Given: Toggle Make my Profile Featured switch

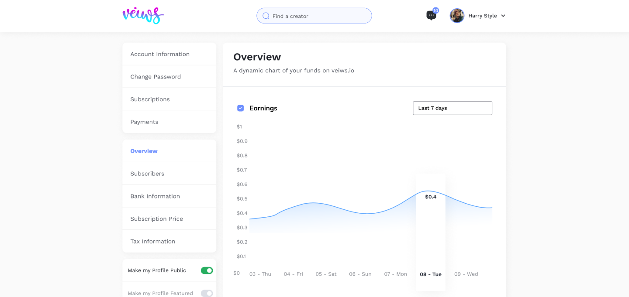Looking at the screenshot, I should (x=207, y=293).
